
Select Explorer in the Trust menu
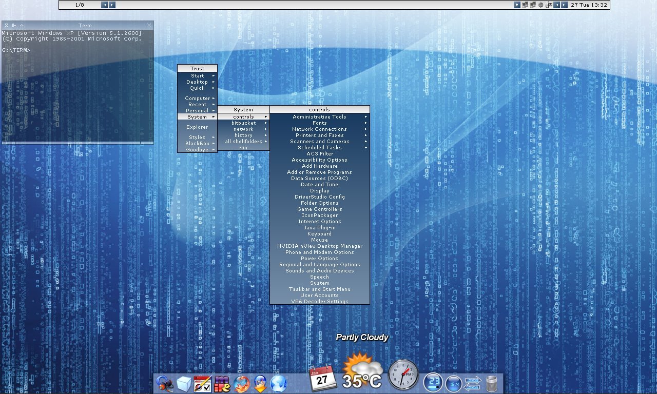197,127
